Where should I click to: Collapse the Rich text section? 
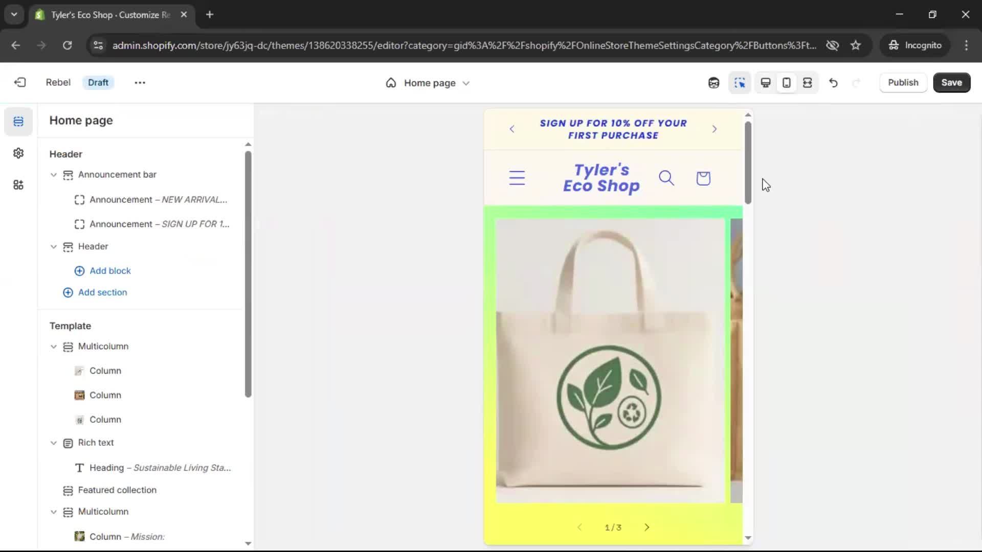(x=54, y=443)
